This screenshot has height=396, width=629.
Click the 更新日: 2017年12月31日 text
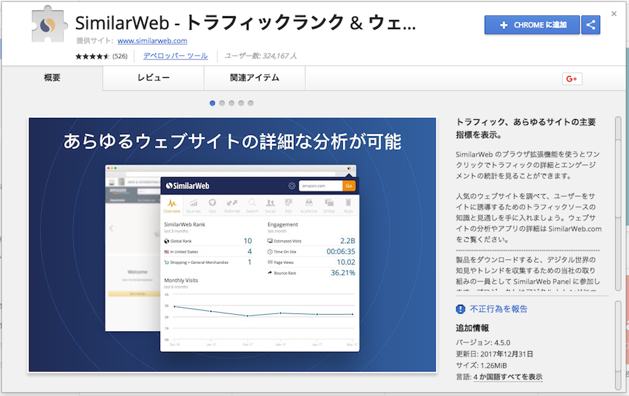[x=494, y=354]
